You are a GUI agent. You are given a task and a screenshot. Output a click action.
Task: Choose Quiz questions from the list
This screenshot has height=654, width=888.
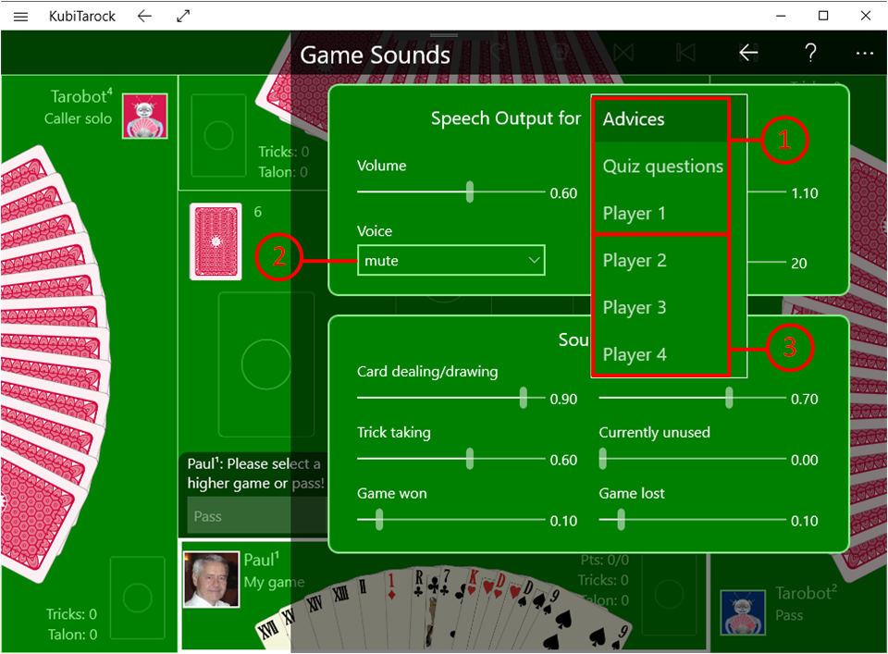pos(662,167)
